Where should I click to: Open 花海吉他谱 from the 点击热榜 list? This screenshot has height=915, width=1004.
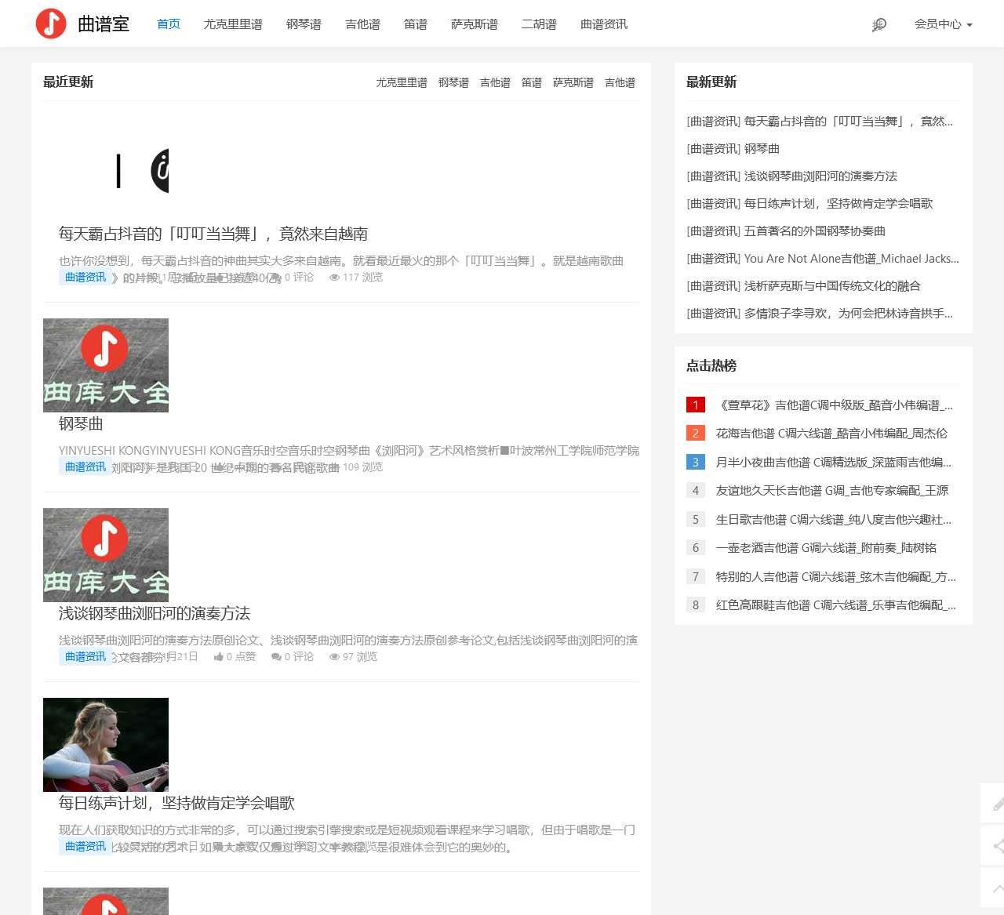pyautogui.click(x=831, y=434)
